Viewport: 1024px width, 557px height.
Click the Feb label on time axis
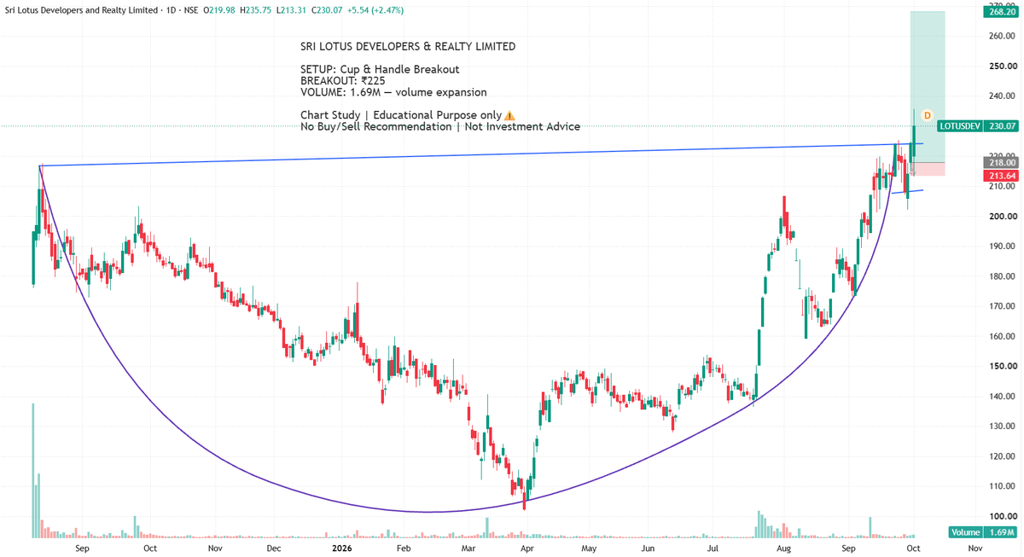404,549
